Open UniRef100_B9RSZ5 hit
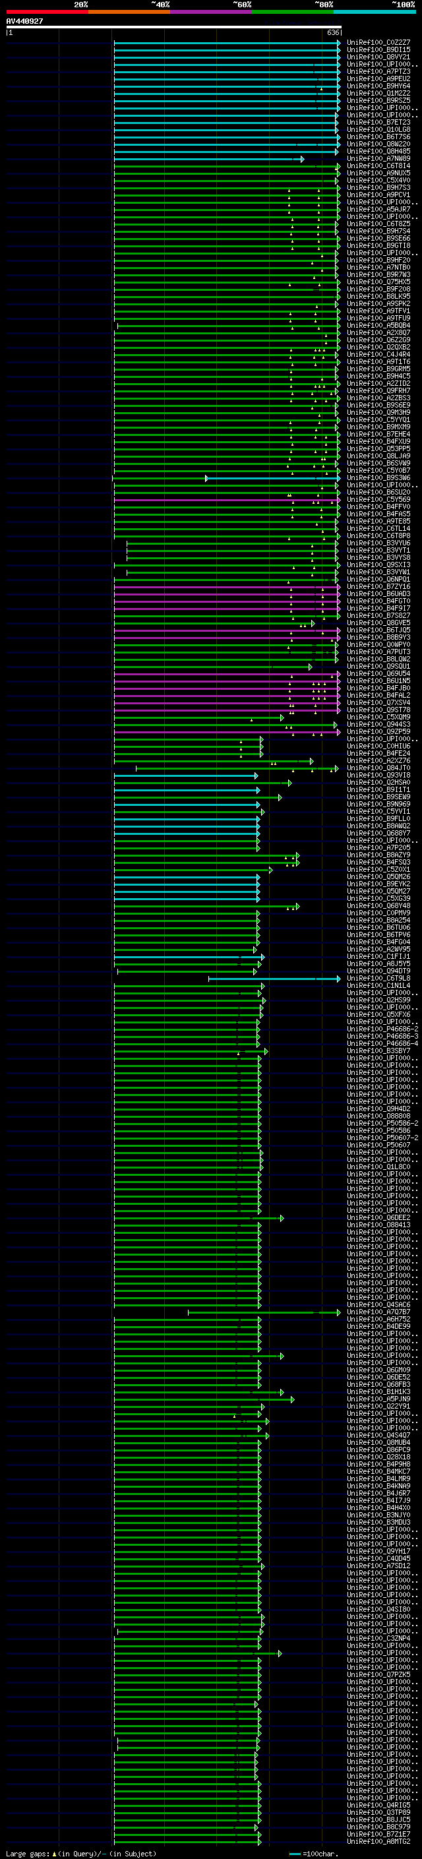The width and height of the screenshot is (422, 1859). 378,100
